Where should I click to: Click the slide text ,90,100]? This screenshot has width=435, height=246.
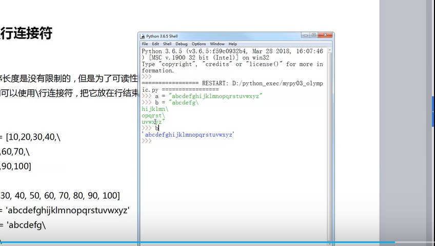click(x=16, y=166)
